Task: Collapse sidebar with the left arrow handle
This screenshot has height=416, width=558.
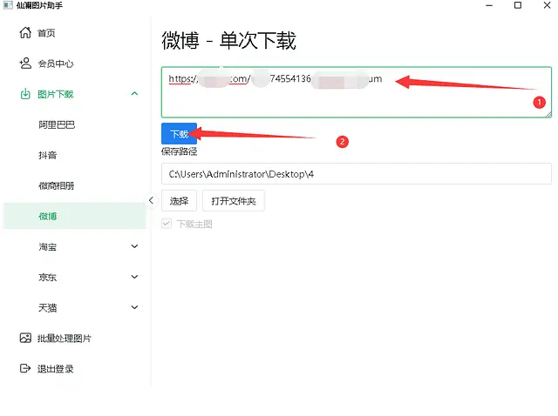Action: [151, 200]
